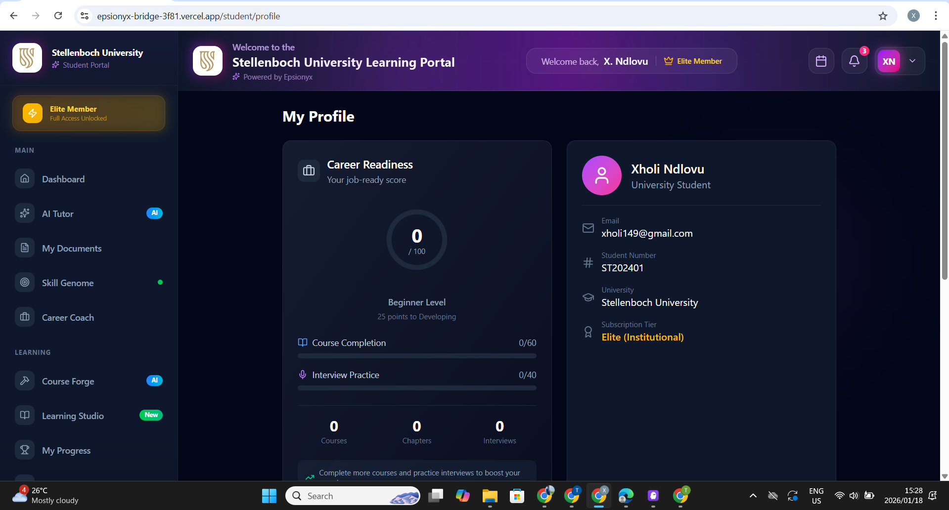The width and height of the screenshot is (949, 510).
Task: Click the My Progress trophy icon
Action: tap(25, 450)
